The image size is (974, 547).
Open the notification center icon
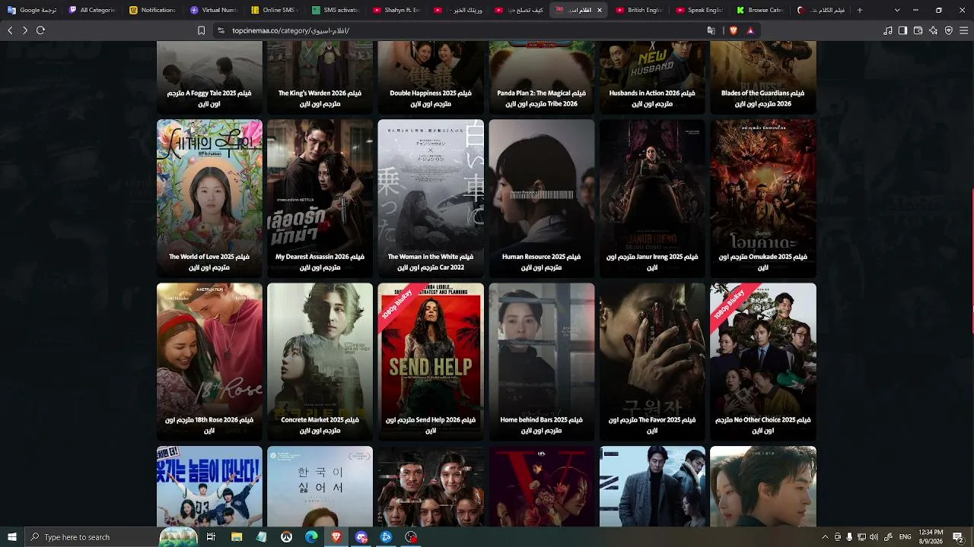tap(958, 537)
